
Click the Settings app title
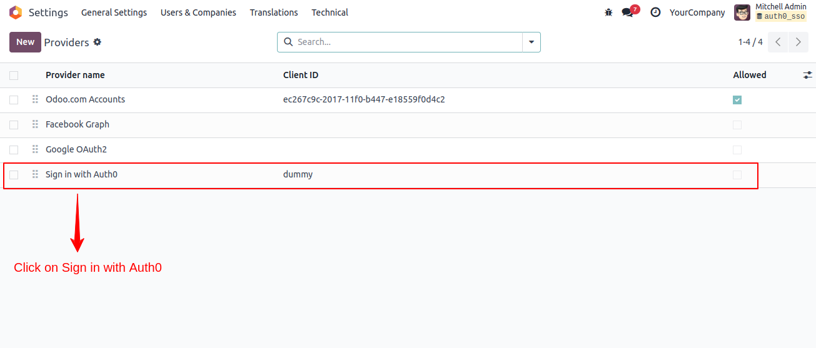[x=48, y=12]
